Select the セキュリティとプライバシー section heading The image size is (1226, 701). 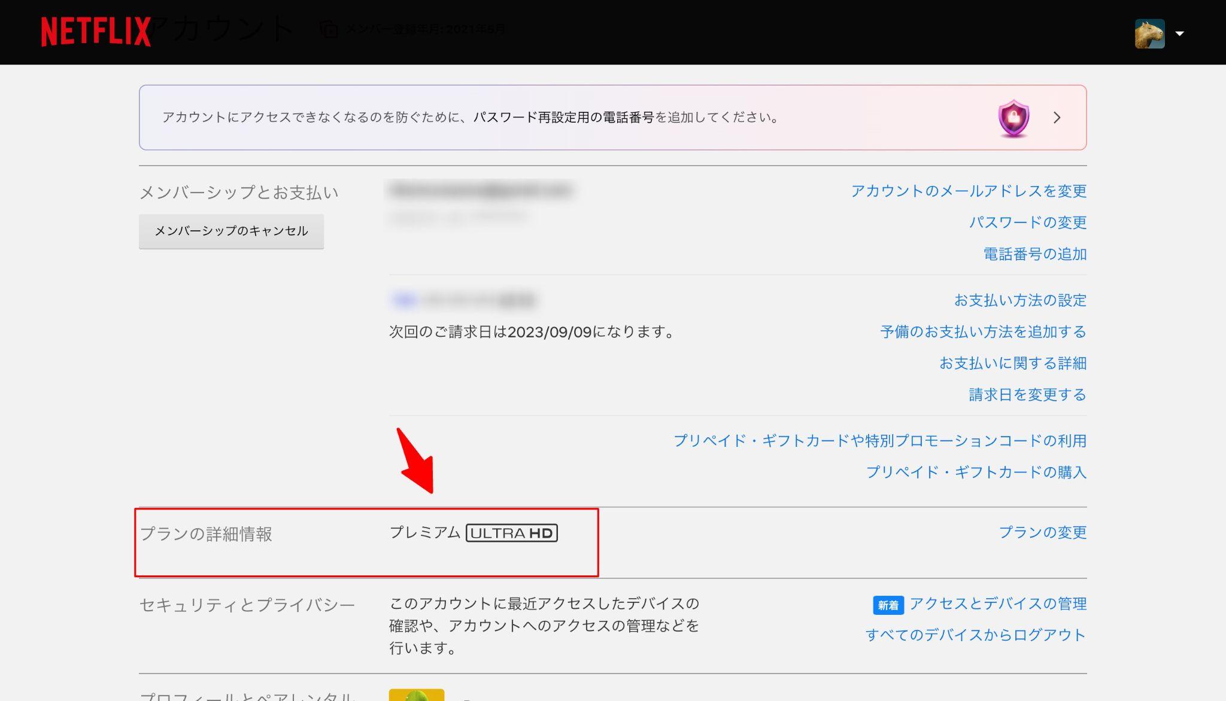pos(247,605)
